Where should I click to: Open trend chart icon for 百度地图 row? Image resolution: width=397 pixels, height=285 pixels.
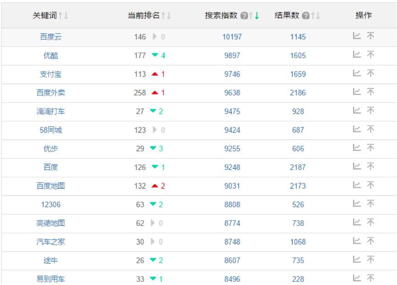[x=357, y=185]
